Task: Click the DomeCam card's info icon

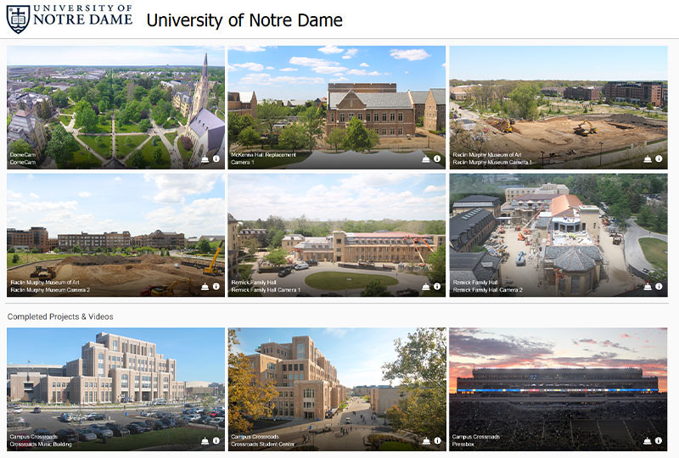Action: [216, 159]
